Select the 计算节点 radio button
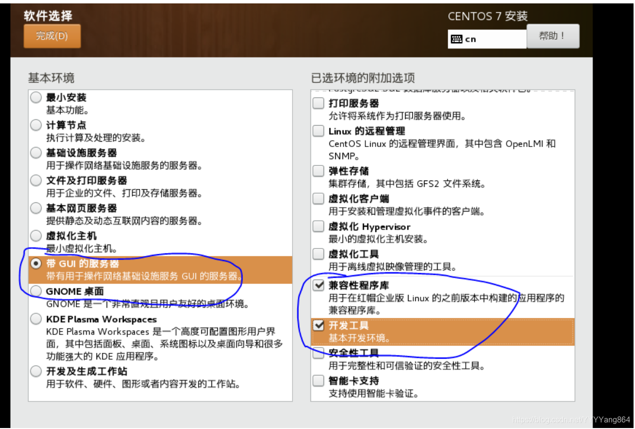 [36, 125]
